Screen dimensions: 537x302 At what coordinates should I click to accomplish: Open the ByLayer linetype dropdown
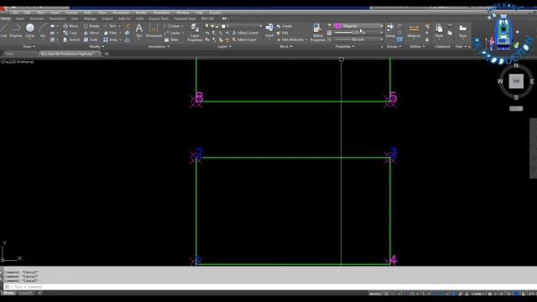coord(358,39)
